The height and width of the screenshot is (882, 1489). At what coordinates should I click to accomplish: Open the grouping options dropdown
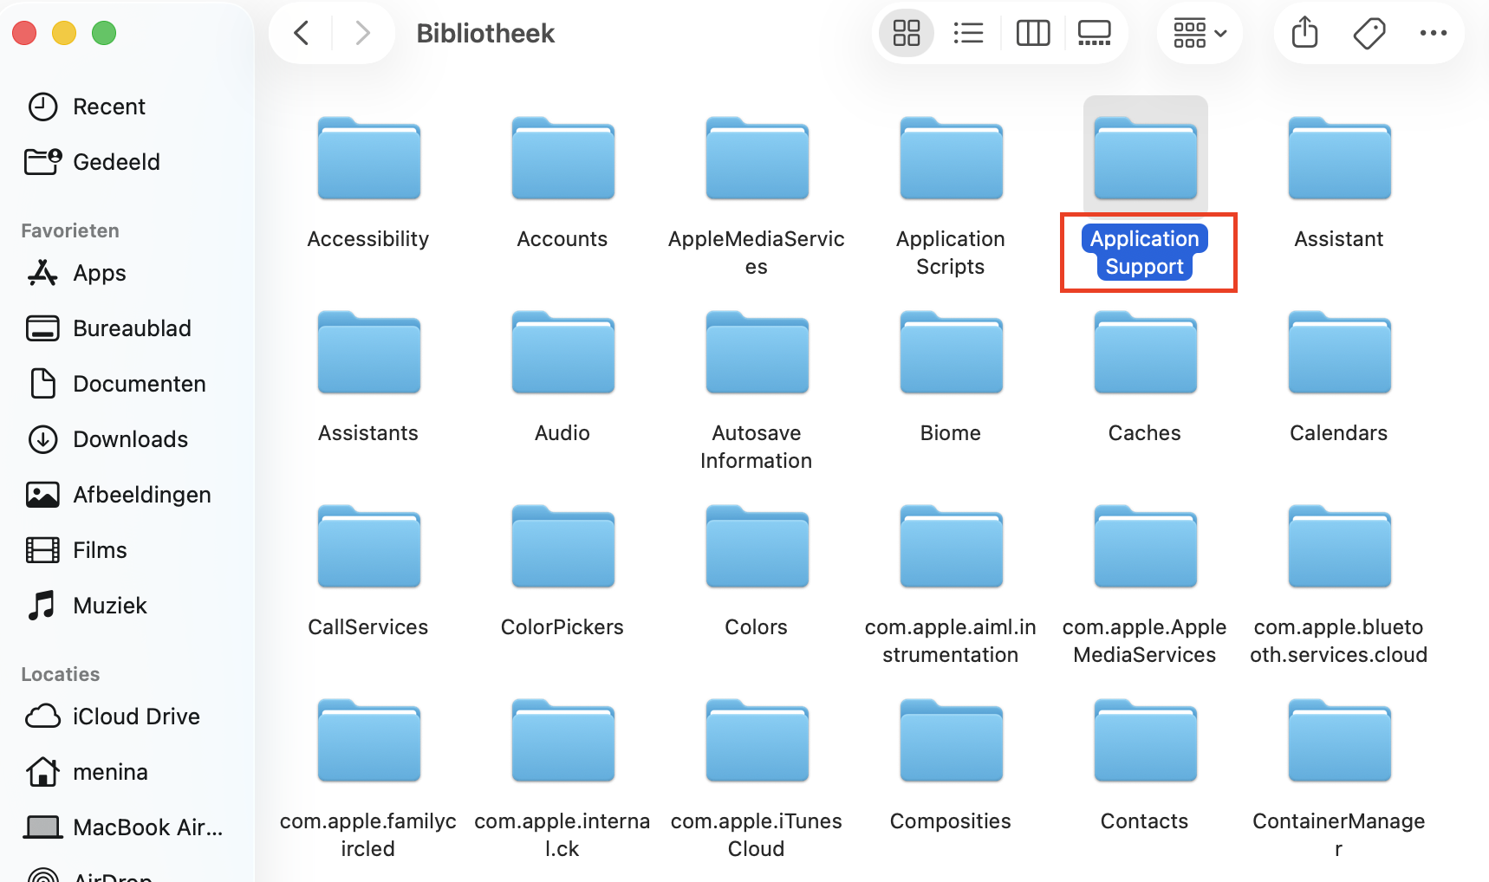click(x=1200, y=33)
